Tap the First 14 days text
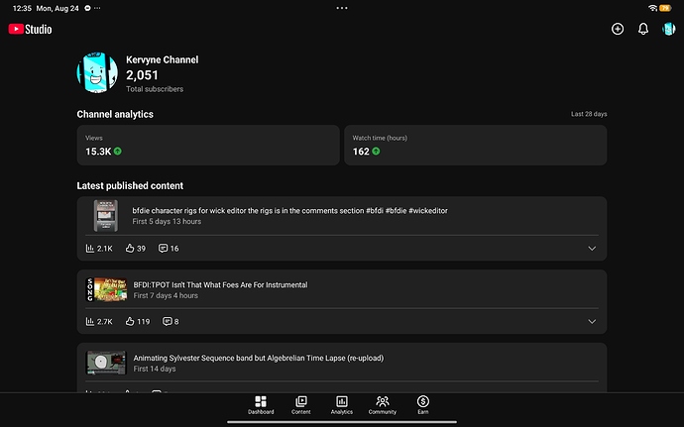 [x=155, y=369]
